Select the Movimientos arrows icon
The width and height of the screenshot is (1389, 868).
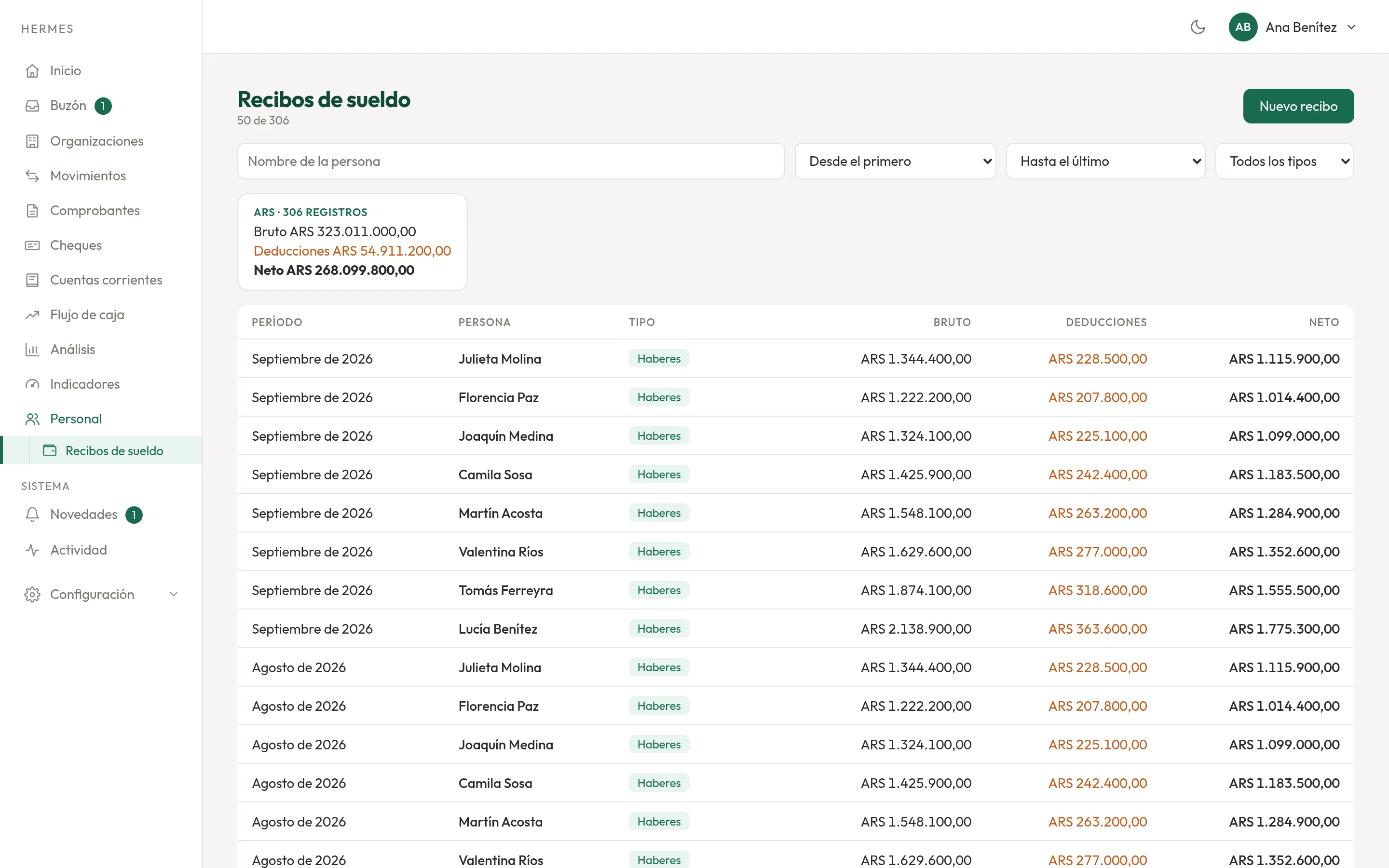[32, 176]
